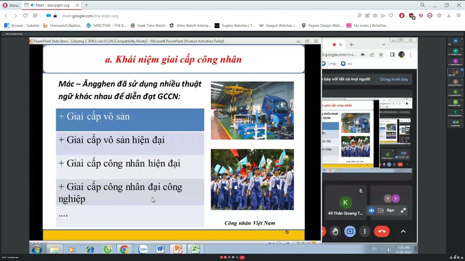Click the camera indicator in address bar

[x=49, y=16]
